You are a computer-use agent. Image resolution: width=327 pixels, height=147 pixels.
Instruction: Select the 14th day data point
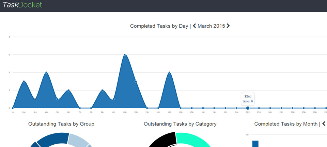pos(158,108)
